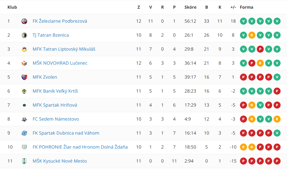Click the MFK Baník Veľký Krtíš crest
Viewport: 287px width, 169px height.
point(24,91)
